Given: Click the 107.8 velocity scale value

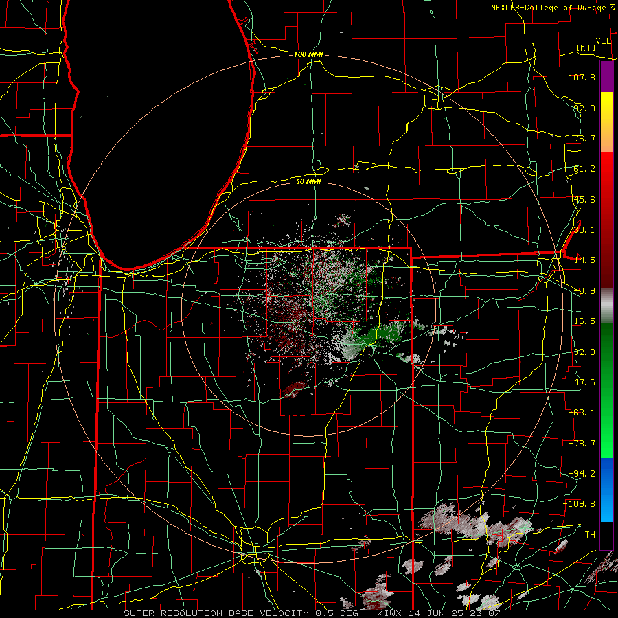Looking at the screenshot, I should click(x=582, y=77).
